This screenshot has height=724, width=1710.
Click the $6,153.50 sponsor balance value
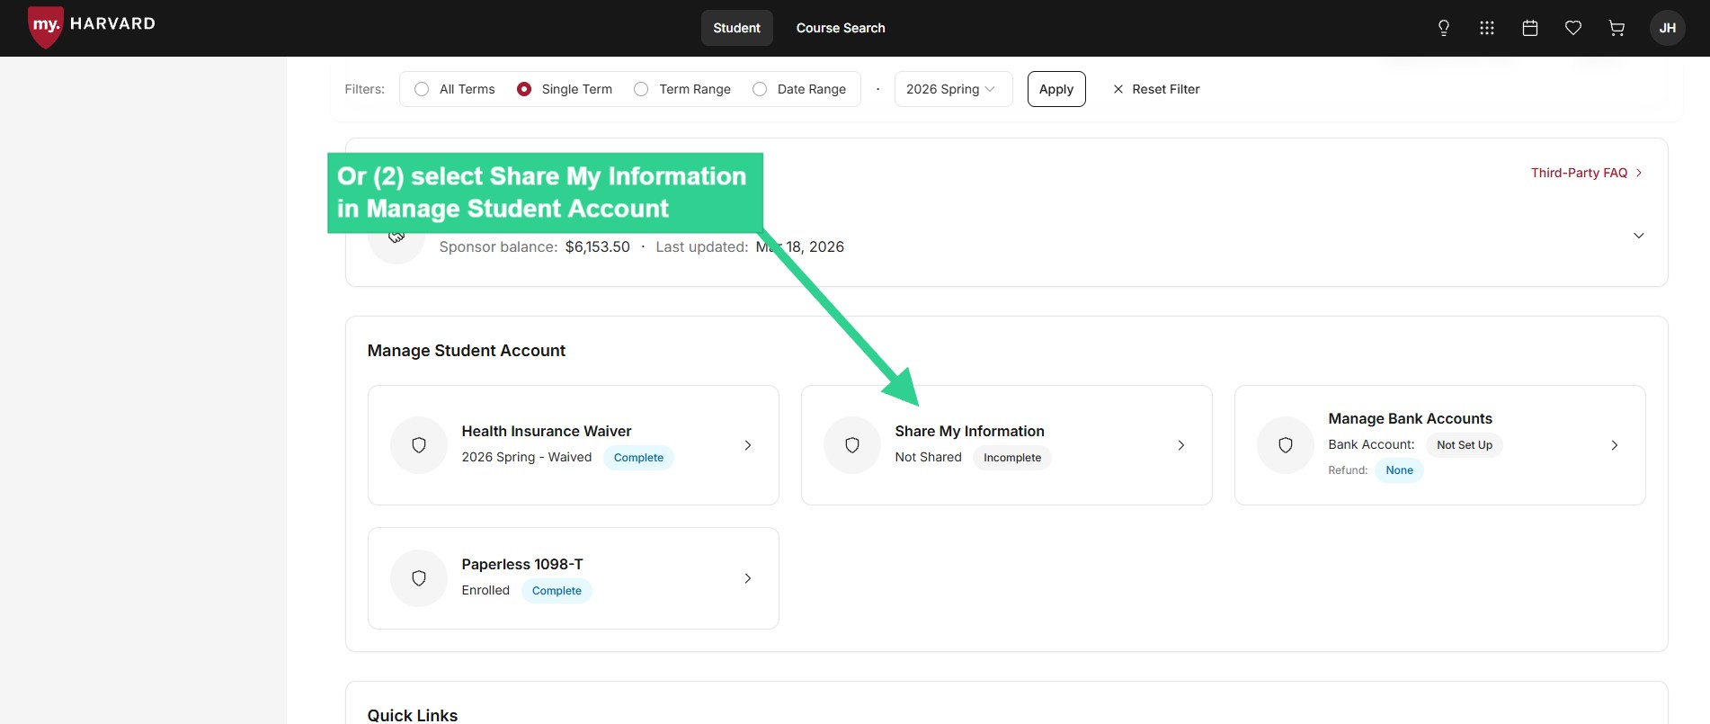pyautogui.click(x=597, y=247)
